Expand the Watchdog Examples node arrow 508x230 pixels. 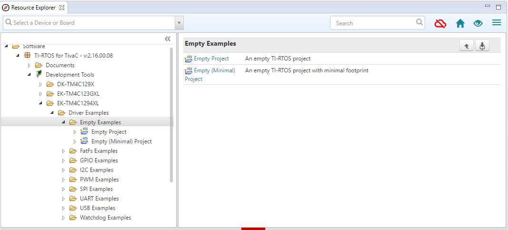tap(63, 218)
